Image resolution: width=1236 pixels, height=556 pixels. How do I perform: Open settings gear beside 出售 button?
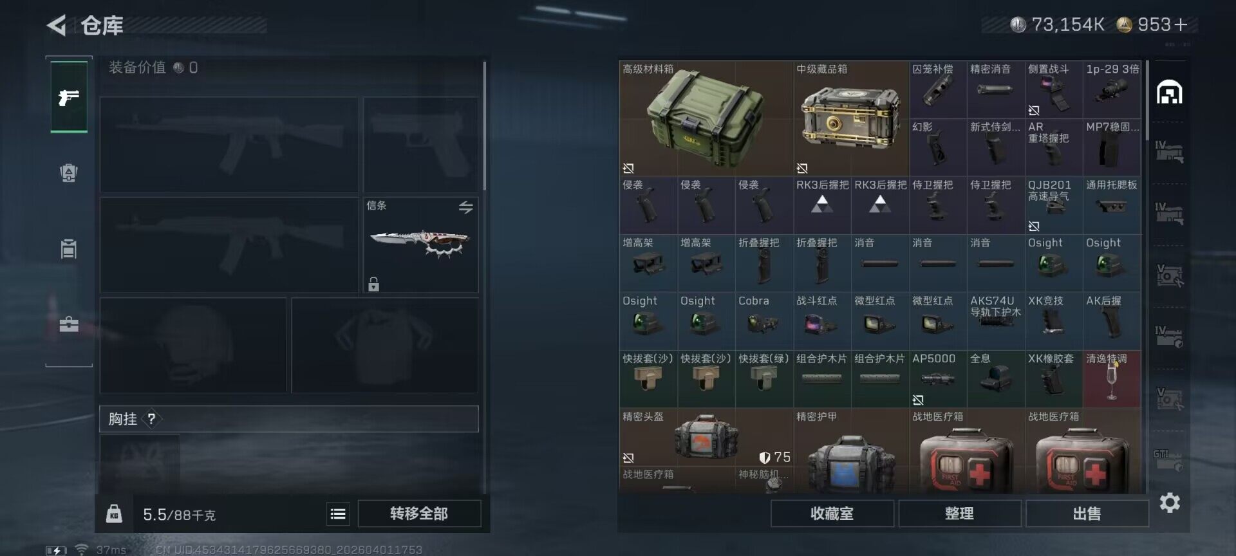1170,503
